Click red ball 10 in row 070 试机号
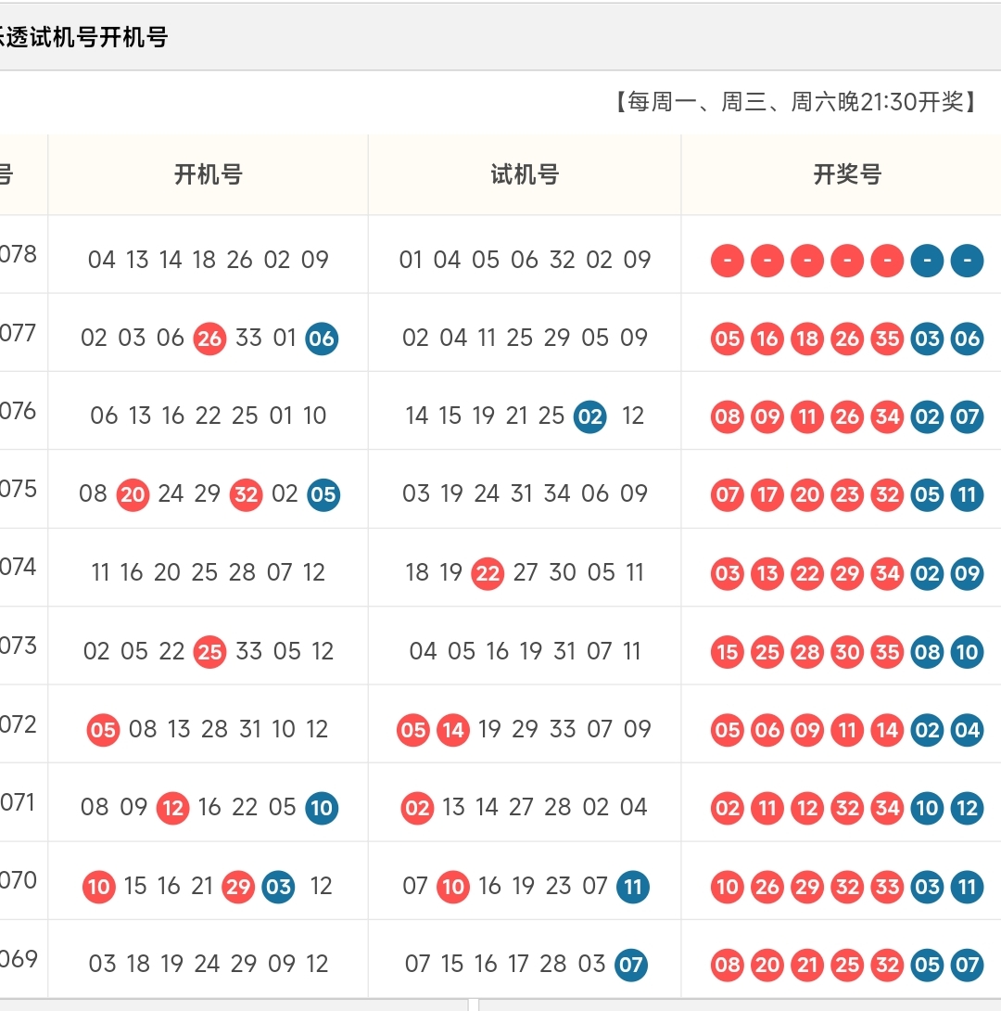Screen dimensions: 1001x1011 (x=453, y=887)
